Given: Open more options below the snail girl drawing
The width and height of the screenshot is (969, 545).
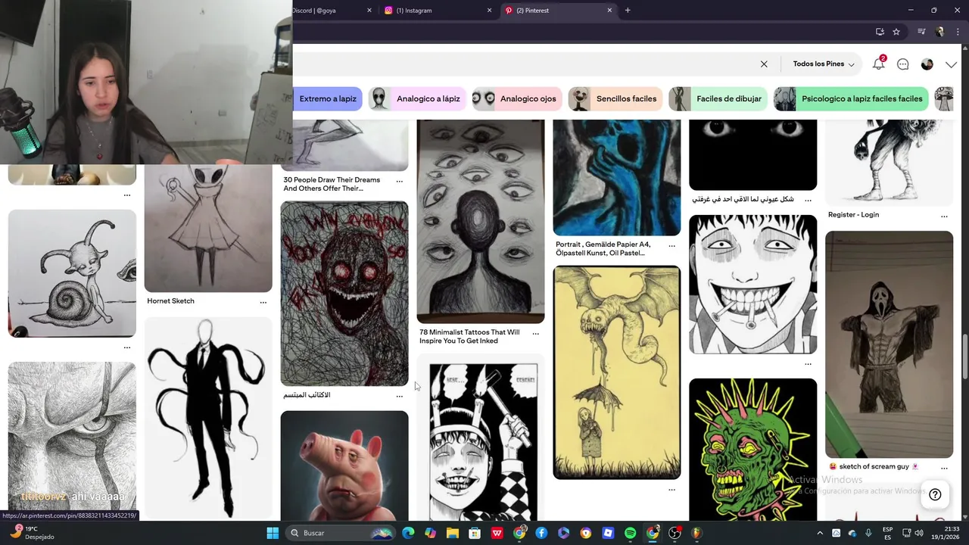Looking at the screenshot, I should pyautogui.click(x=127, y=347).
